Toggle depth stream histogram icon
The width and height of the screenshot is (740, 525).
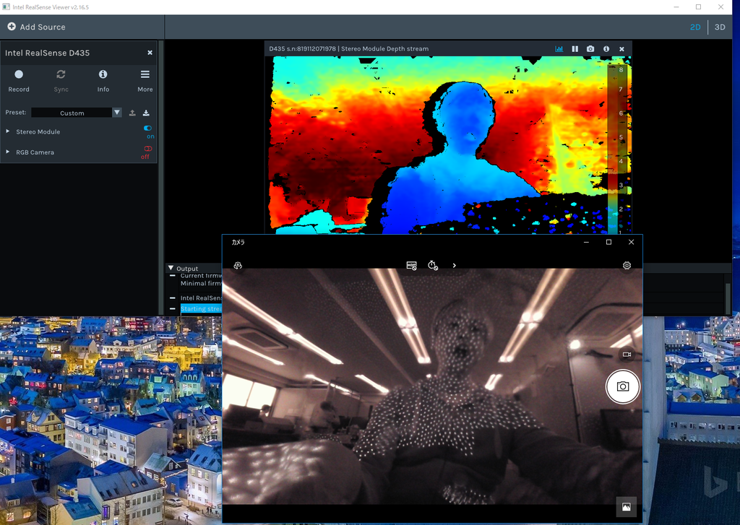[x=559, y=48]
